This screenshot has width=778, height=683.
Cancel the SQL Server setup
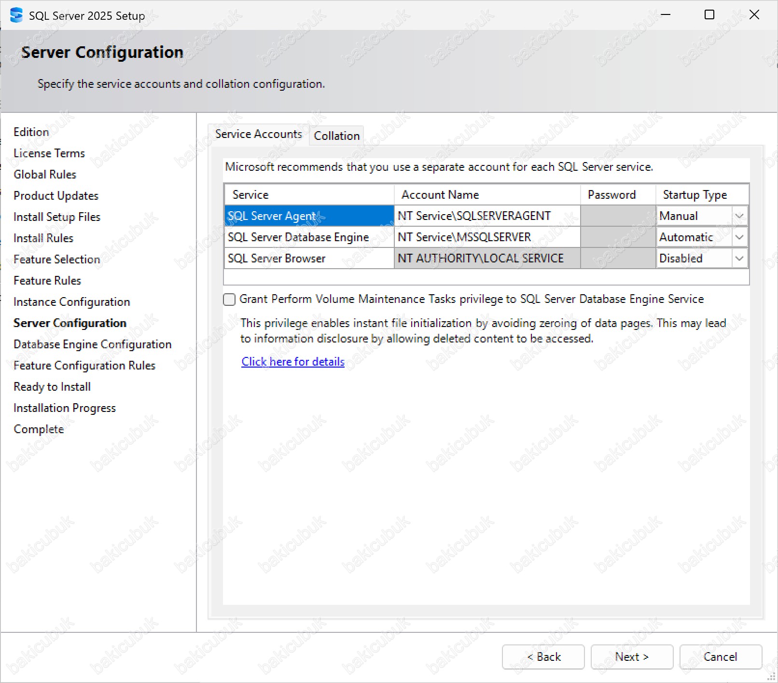click(x=720, y=657)
